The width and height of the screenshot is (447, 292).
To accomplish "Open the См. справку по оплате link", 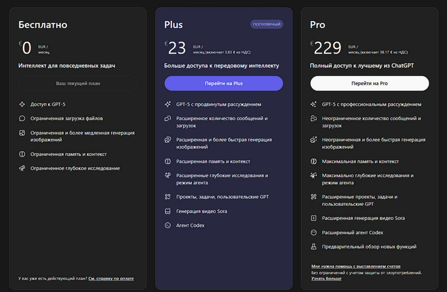I will point(113,279).
